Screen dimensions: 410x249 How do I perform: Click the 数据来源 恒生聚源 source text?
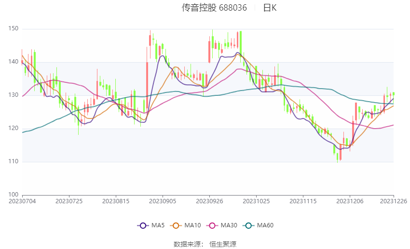[205, 244]
